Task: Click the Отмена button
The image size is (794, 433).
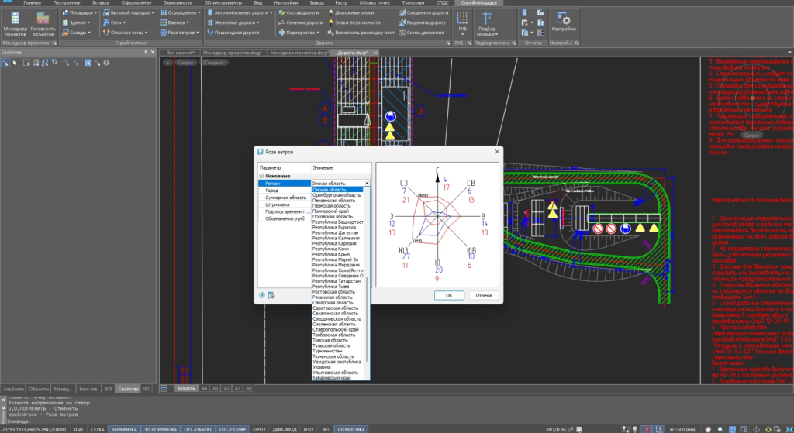Action: tap(483, 295)
